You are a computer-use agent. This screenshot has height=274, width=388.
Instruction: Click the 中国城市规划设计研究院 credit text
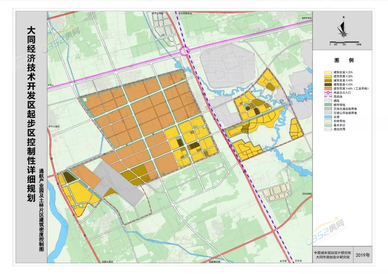tap(332, 252)
